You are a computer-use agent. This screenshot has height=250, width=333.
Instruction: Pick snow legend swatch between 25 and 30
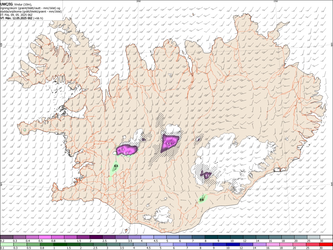pyautogui.click(x=313, y=237)
